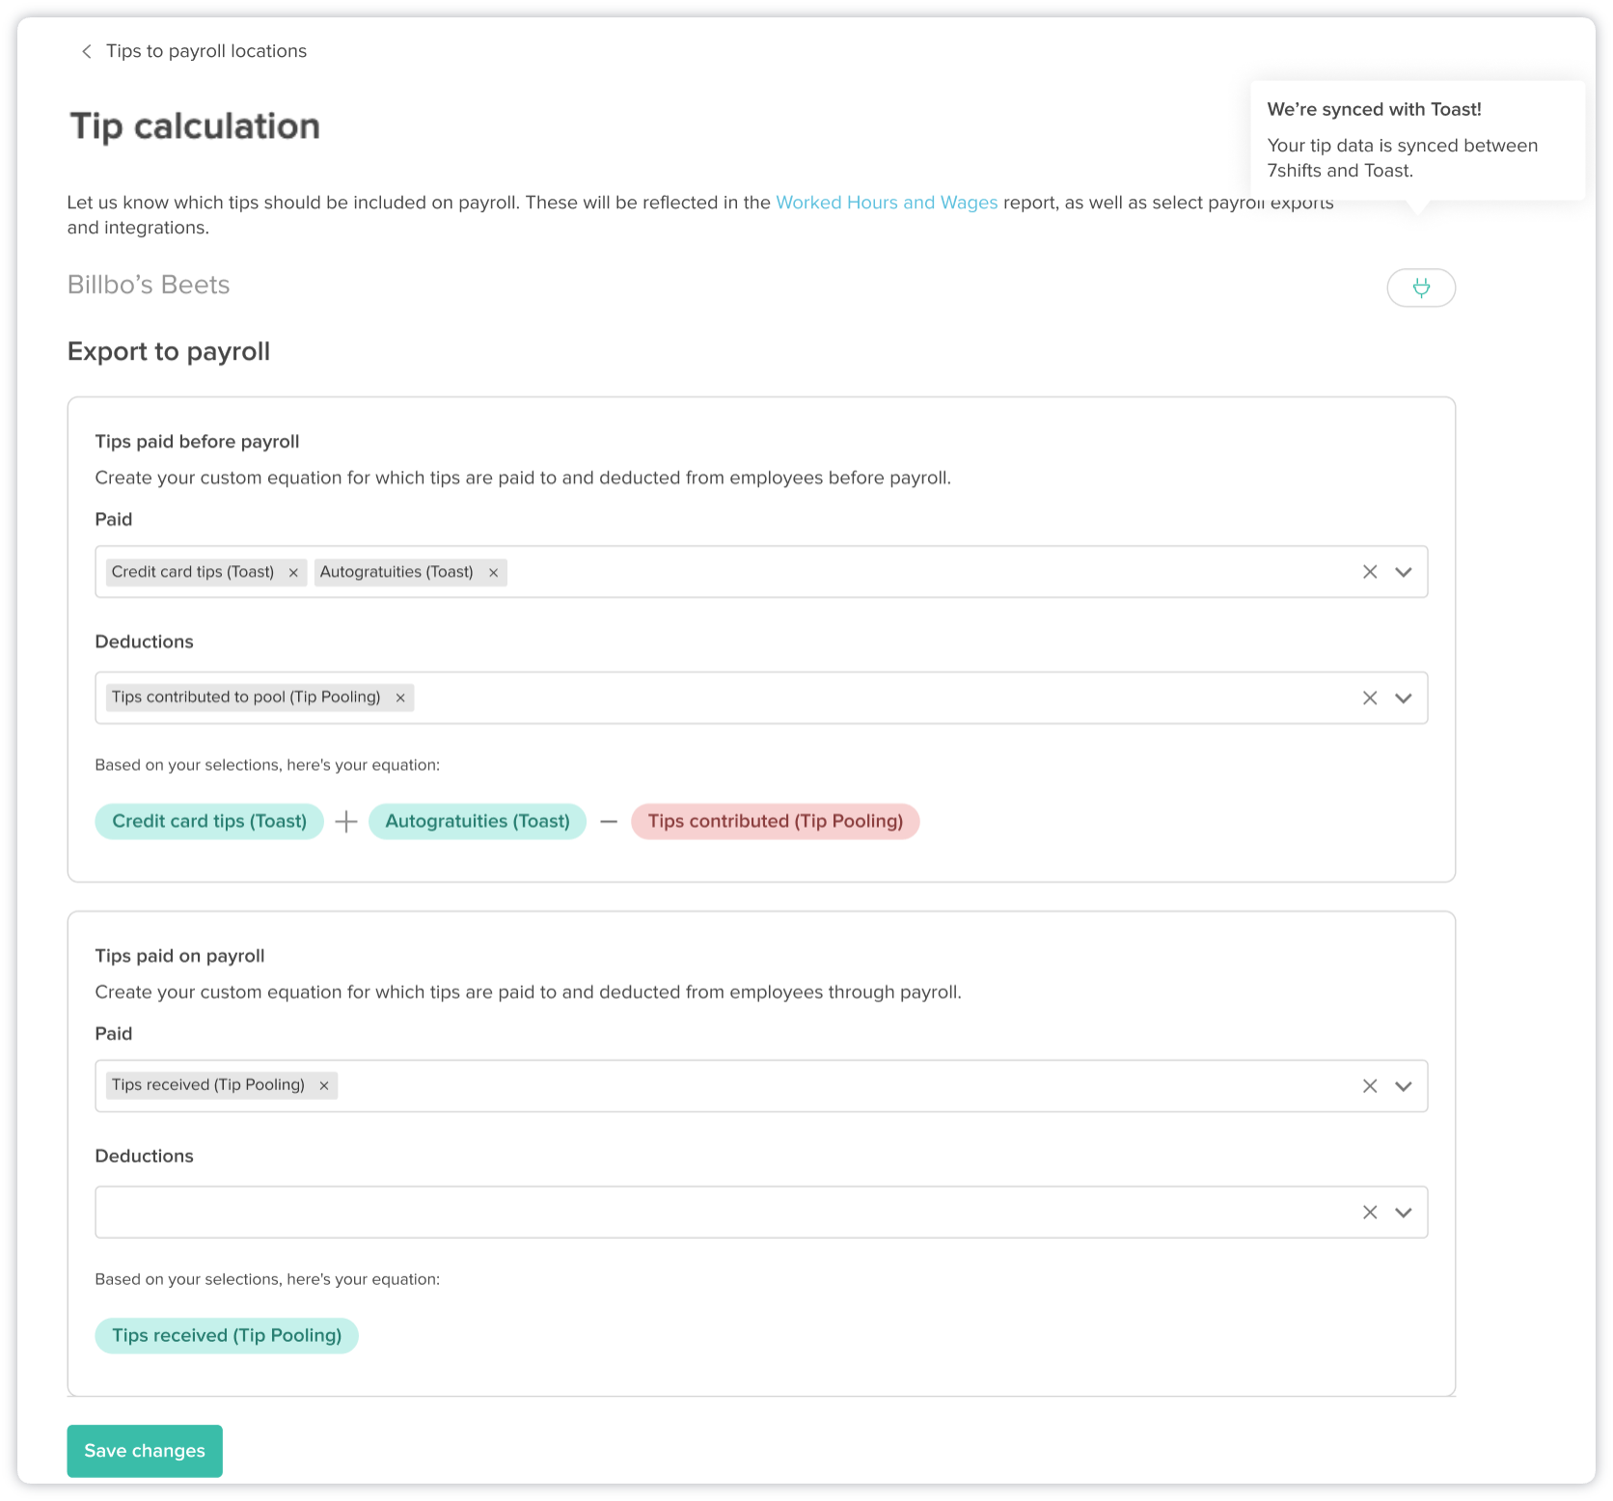Remove the Tips contributed to pool tag
The width and height of the screenshot is (1613, 1501).
tap(399, 696)
